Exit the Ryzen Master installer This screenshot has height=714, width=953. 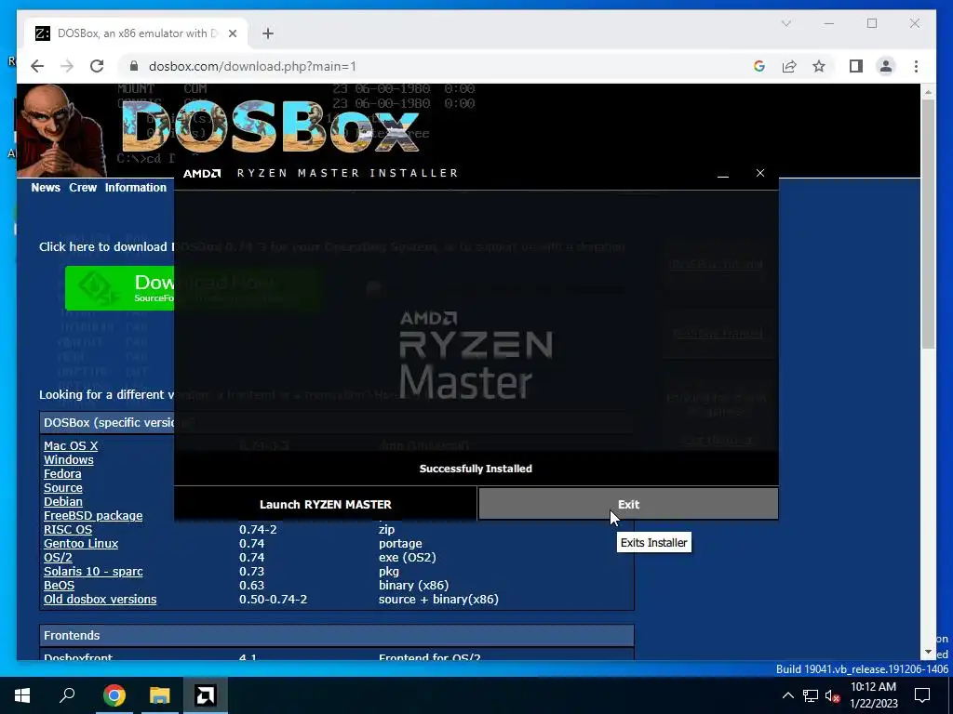pos(628,504)
